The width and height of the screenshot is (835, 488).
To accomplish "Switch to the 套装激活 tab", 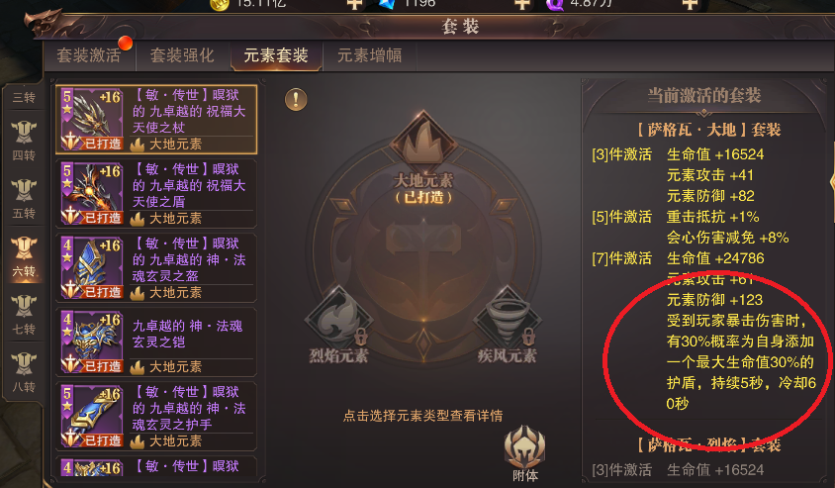I will (x=89, y=55).
